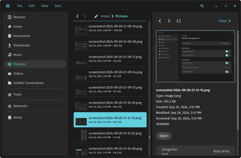This screenshot has width=241, height=158.
Task: Click the file list scrollbar handle
Action: (x=149, y=137)
